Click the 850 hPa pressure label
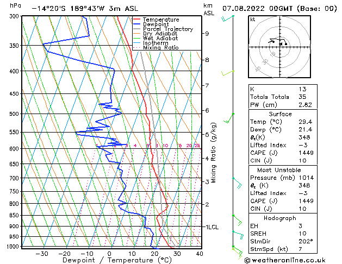The height and width of the screenshot is (264, 342). [x=15, y=216]
